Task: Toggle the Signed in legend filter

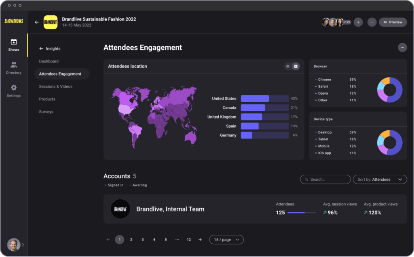Action: pos(114,185)
